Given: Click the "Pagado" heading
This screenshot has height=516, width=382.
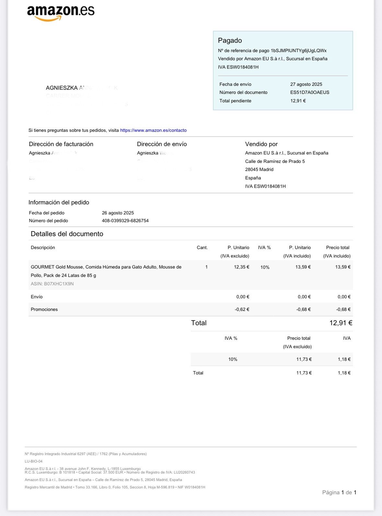Looking at the screenshot, I should pos(230,40).
